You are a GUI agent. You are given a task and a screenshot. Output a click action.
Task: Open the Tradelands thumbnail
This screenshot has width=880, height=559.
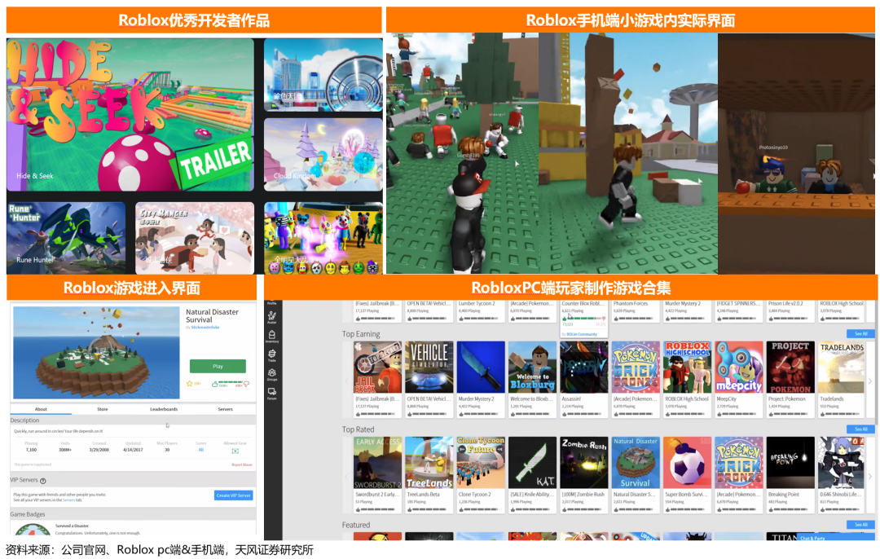click(x=842, y=367)
